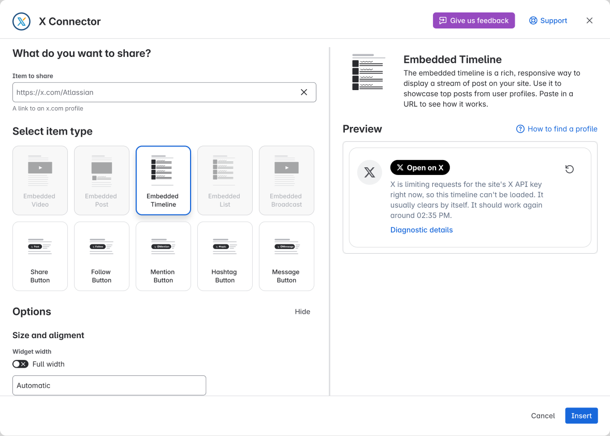The height and width of the screenshot is (436, 610).
Task: Click the 'Preview' heading
Action: click(362, 129)
